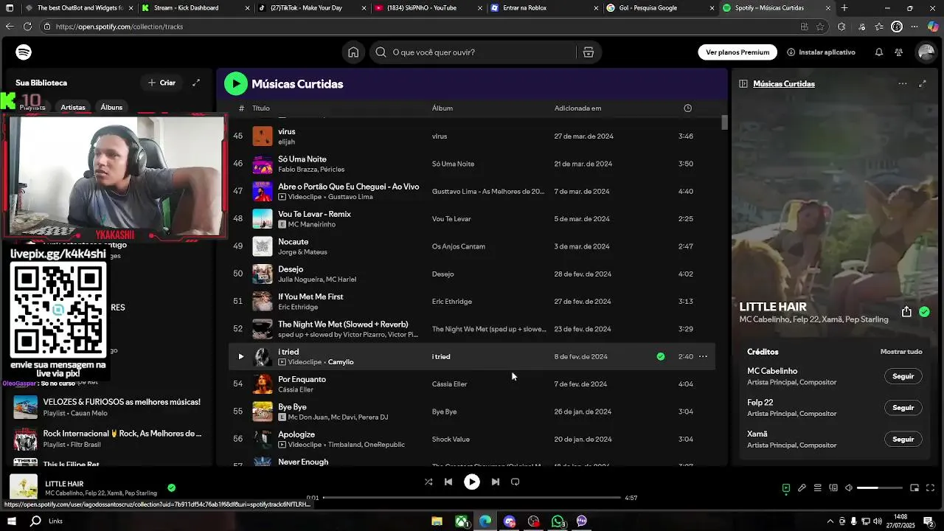The image size is (944, 531).
Task: Open connect to a device icon
Action: click(833, 488)
